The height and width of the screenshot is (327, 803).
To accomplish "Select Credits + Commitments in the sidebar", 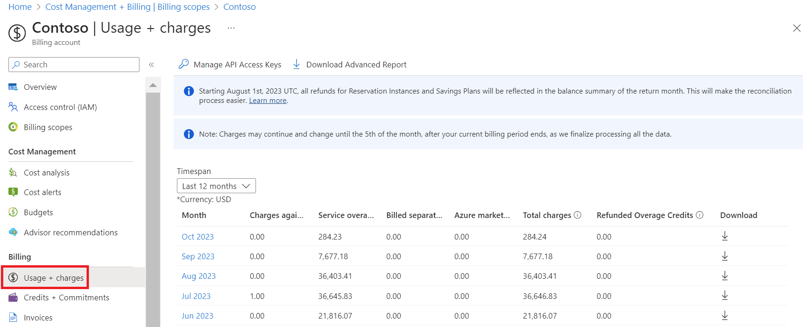I will (x=66, y=298).
